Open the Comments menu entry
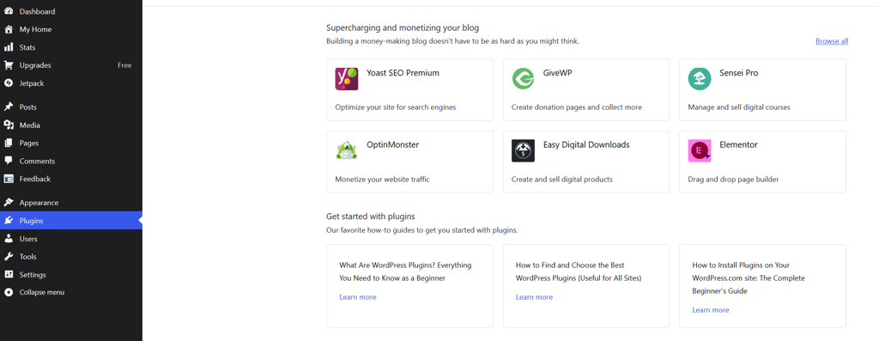 37,161
